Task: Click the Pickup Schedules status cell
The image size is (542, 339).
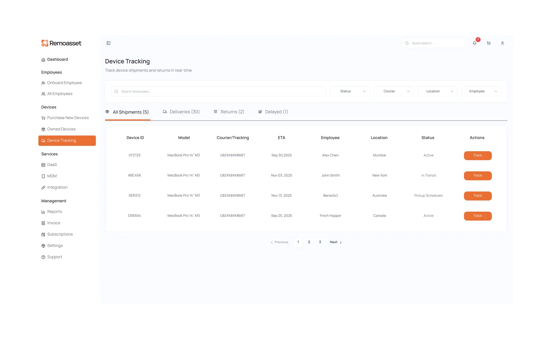Action: (428, 196)
